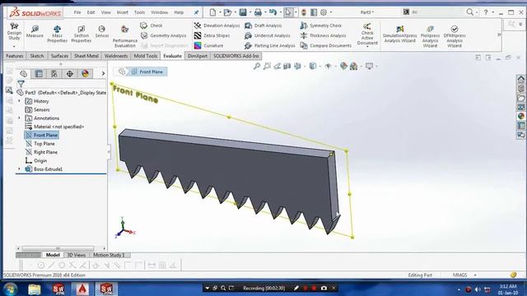Open Section Properties

click(82, 34)
